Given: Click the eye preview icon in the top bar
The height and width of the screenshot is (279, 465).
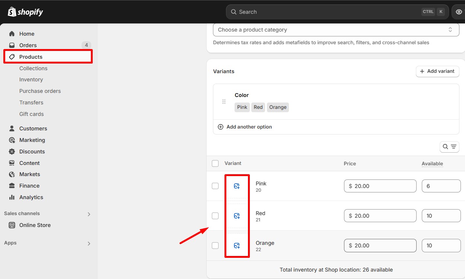Looking at the screenshot, I should 459,12.
